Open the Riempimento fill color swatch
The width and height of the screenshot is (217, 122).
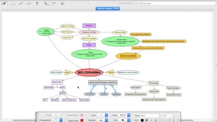(x=82, y=115)
